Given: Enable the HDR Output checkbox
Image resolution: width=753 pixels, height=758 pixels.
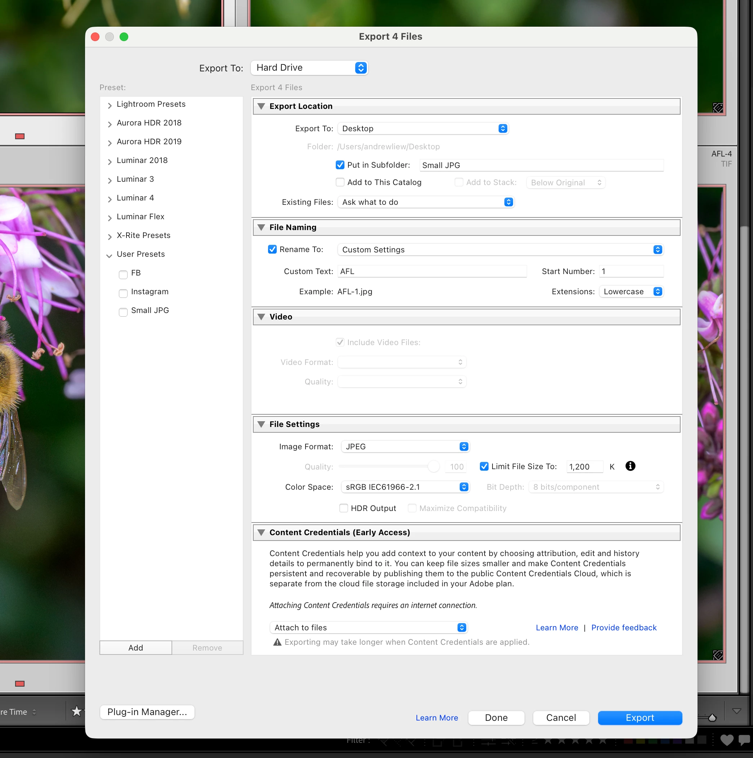Looking at the screenshot, I should [x=343, y=508].
